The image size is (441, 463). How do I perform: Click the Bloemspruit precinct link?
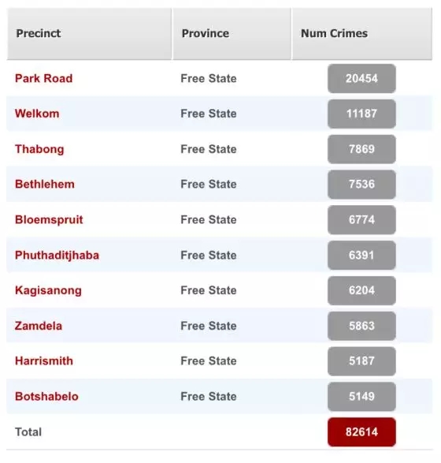49,220
